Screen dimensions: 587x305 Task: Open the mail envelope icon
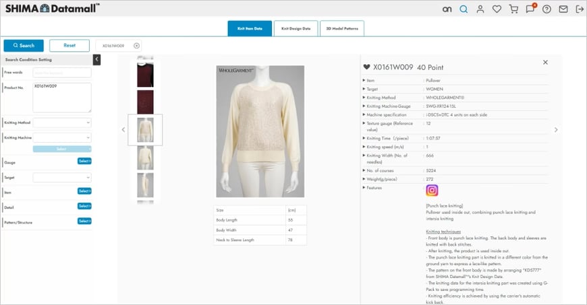(563, 9)
